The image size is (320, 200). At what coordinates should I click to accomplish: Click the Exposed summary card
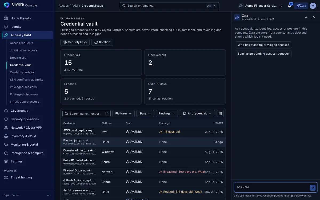101,91
